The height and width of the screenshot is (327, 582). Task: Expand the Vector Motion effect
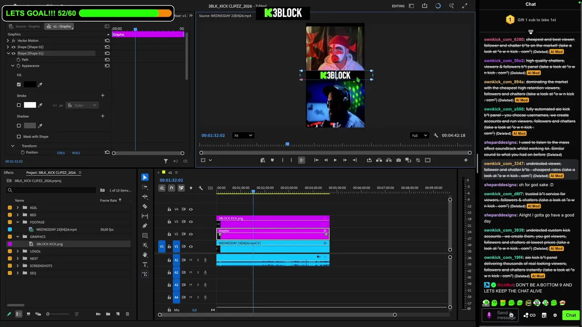(x=8, y=40)
